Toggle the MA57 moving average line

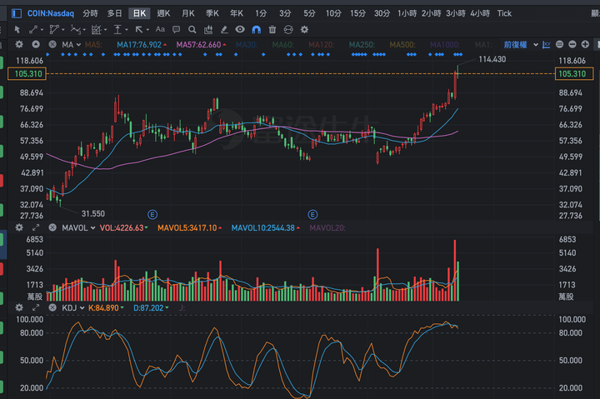(200, 44)
